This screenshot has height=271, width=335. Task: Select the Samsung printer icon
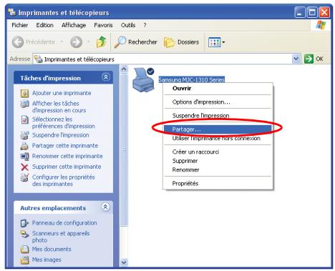tap(143, 80)
